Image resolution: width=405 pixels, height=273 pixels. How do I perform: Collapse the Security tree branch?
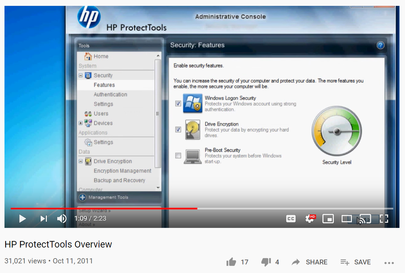point(80,75)
